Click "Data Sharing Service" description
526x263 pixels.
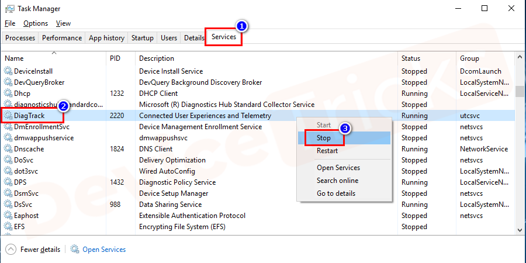[171, 205]
